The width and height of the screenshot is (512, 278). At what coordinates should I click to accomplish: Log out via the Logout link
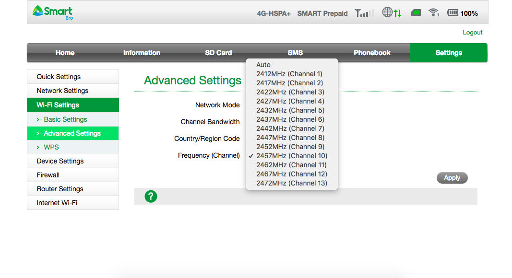(x=472, y=32)
